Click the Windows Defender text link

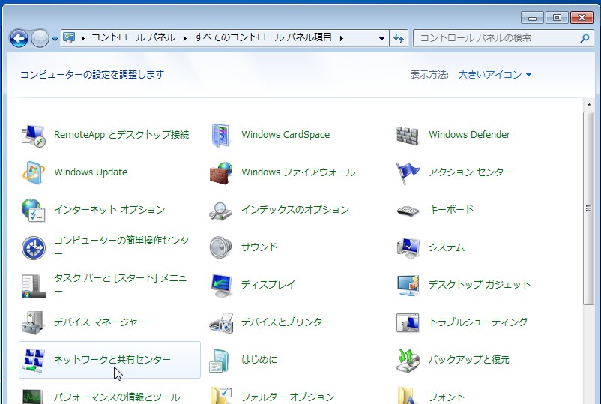coord(470,134)
